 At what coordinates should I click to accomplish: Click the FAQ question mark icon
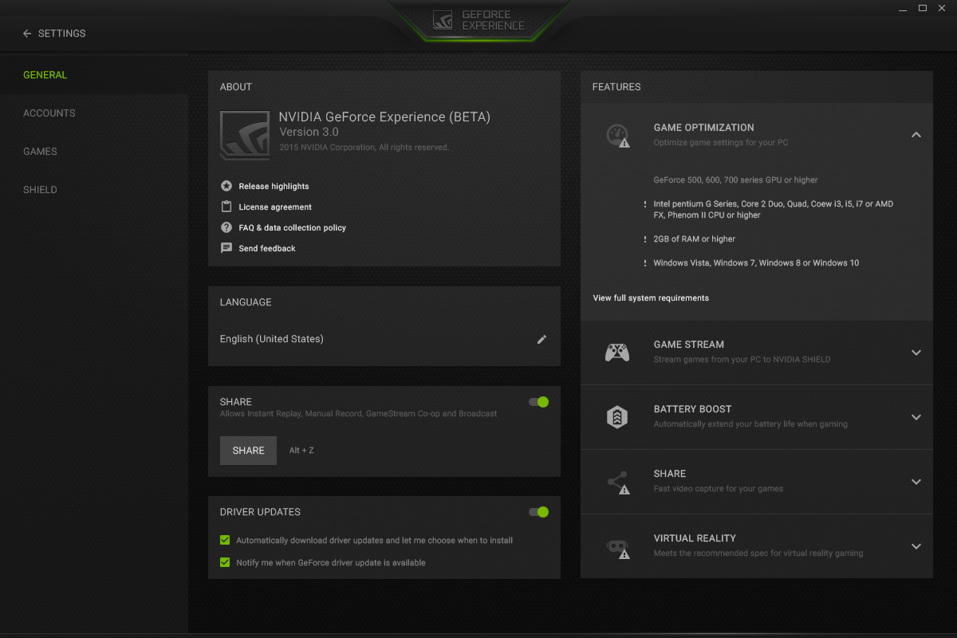point(226,227)
